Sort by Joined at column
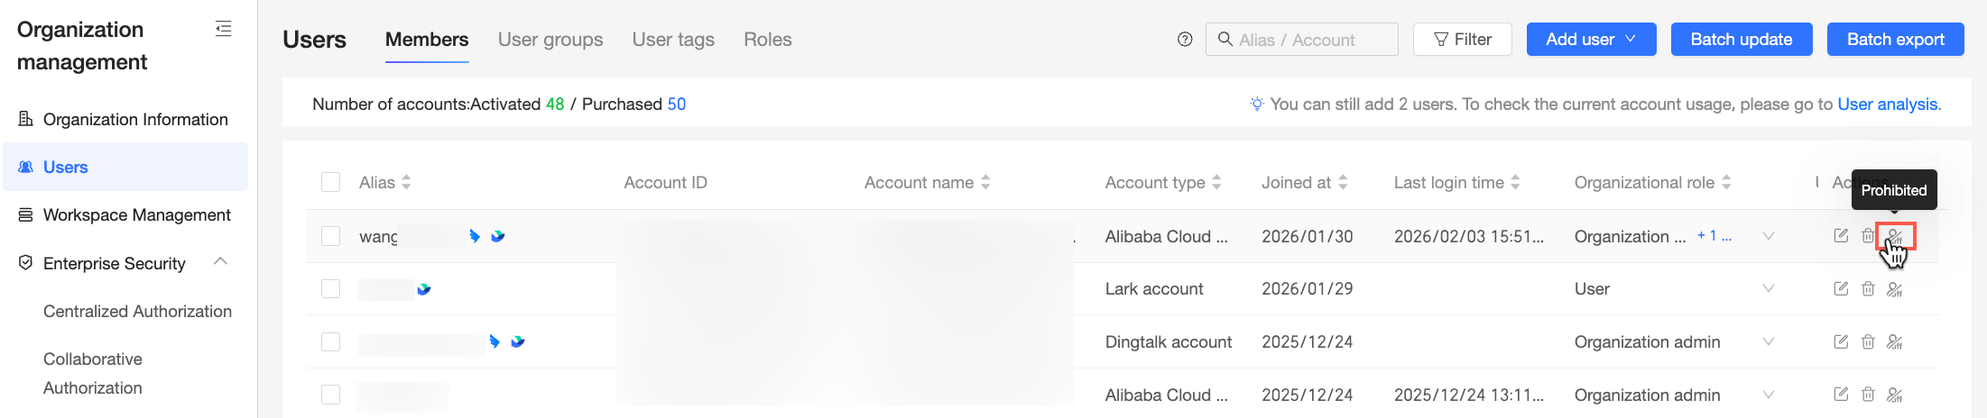 pyautogui.click(x=1343, y=183)
